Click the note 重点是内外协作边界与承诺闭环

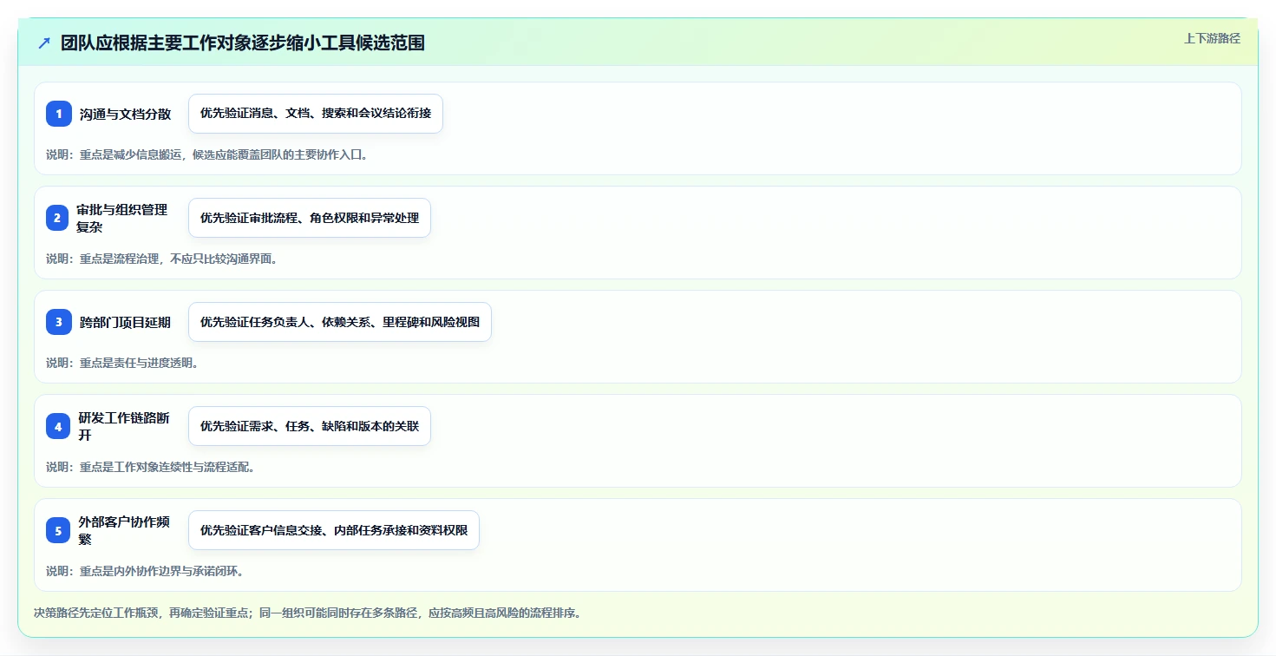(145, 571)
